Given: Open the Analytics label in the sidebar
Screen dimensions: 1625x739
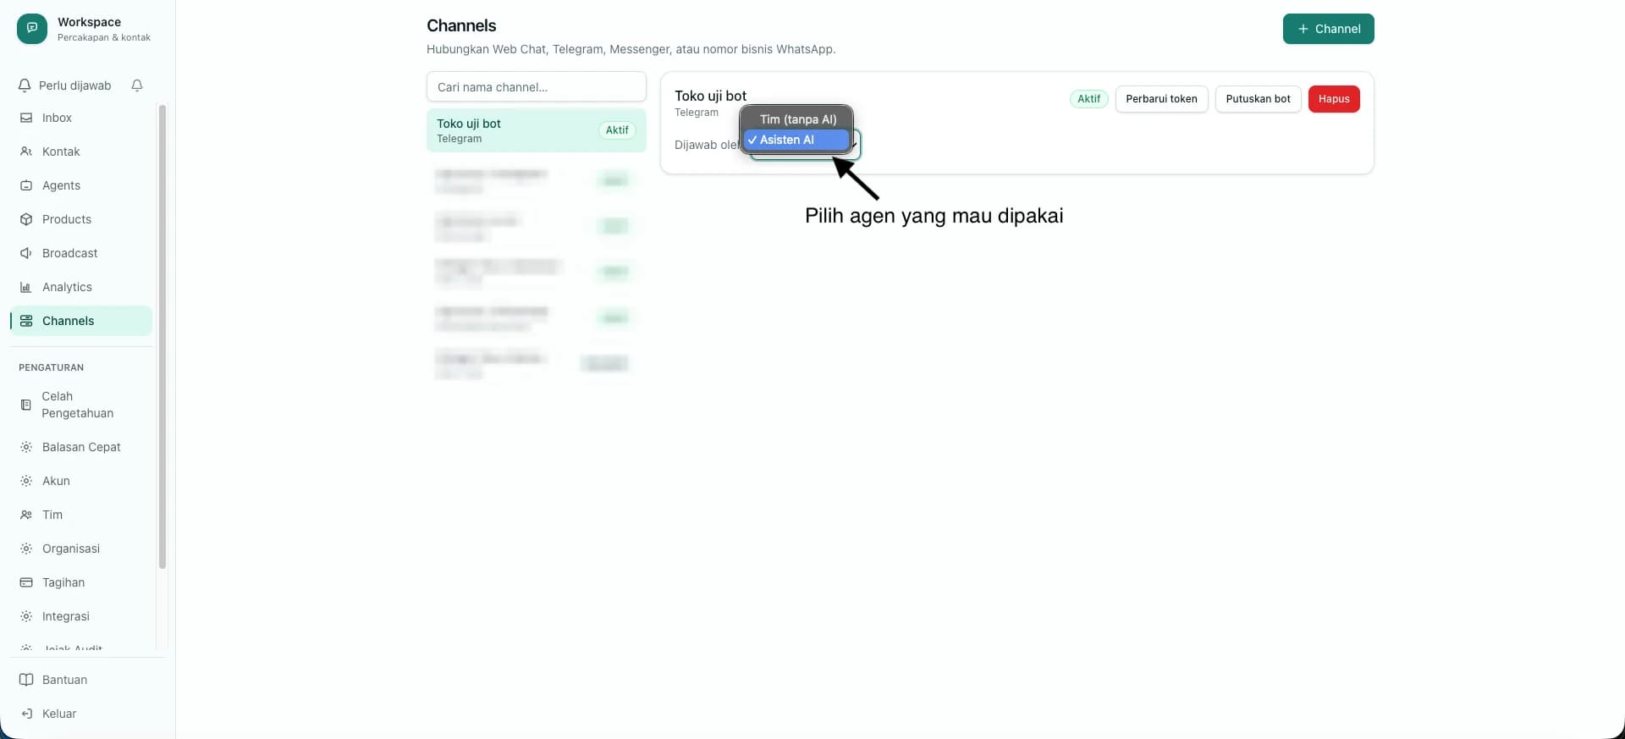Looking at the screenshot, I should pyautogui.click(x=67, y=287).
